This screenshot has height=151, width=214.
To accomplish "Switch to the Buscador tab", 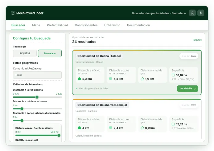I will pos(18,25).
